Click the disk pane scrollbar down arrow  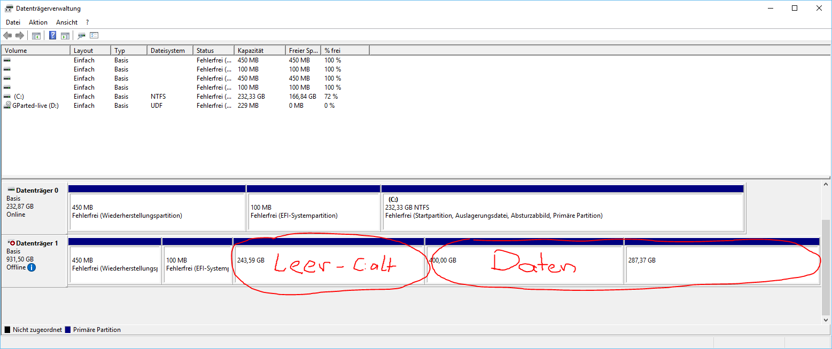click(x=826, y=319)
